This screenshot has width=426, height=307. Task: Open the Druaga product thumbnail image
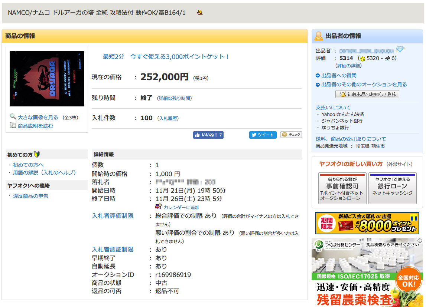point(47,78)
